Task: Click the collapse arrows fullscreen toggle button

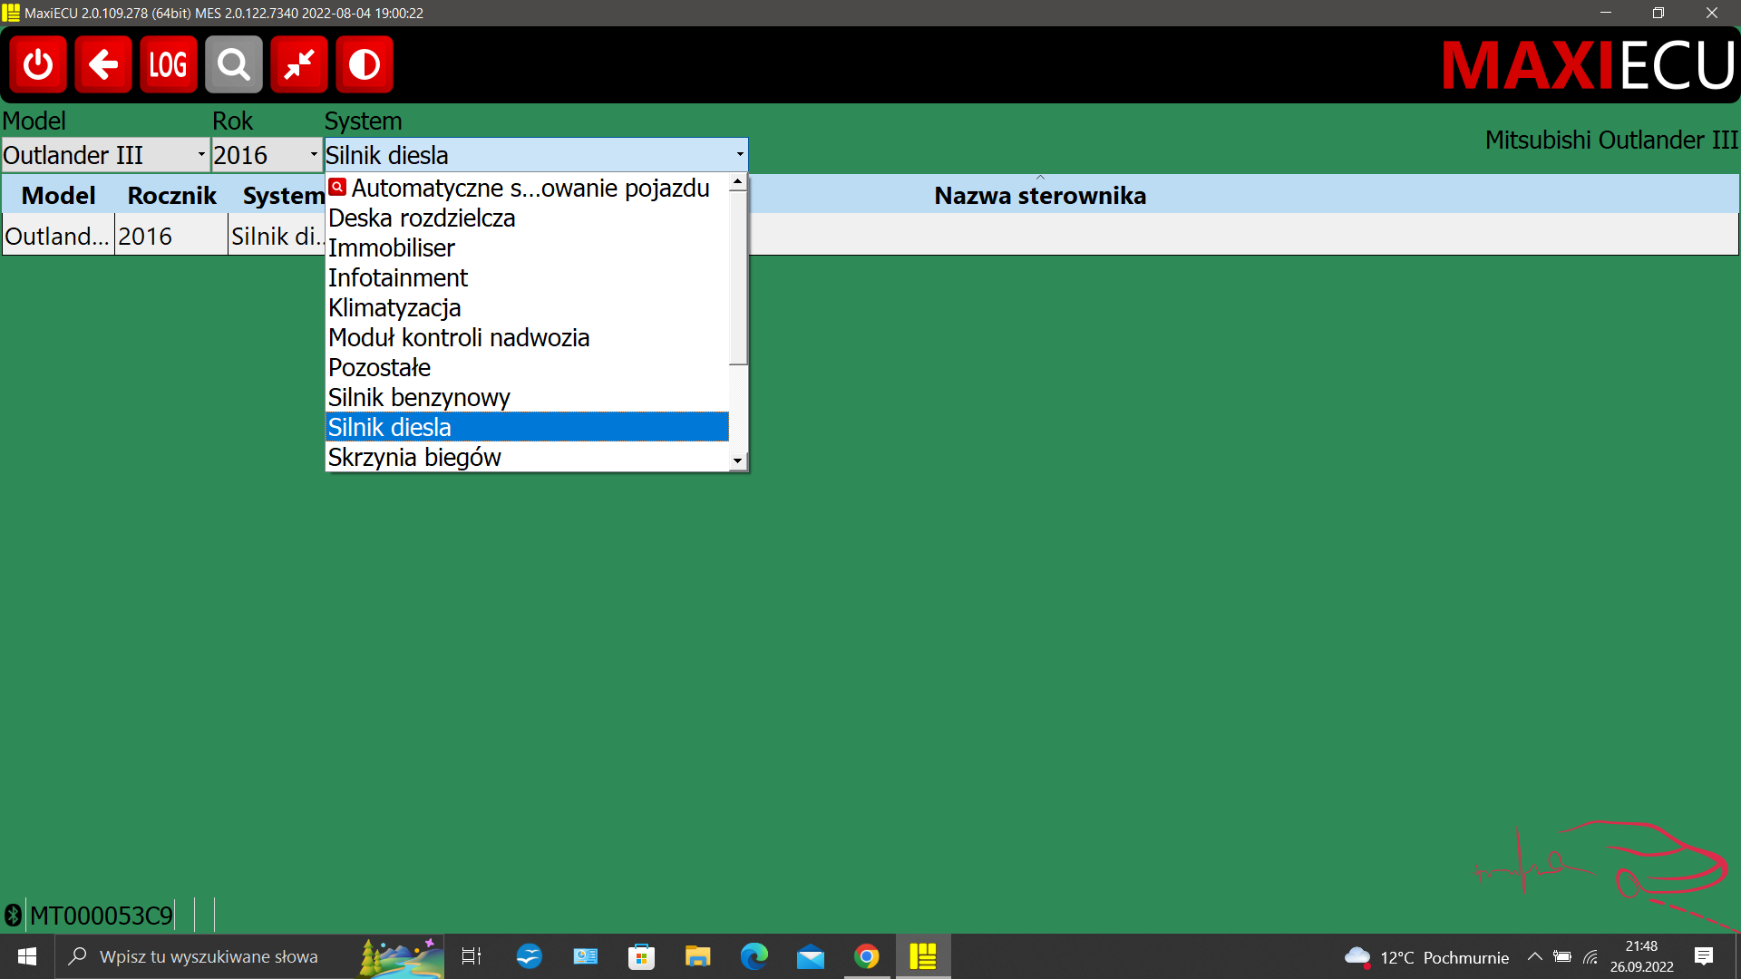Action: [x=299, y=64]
